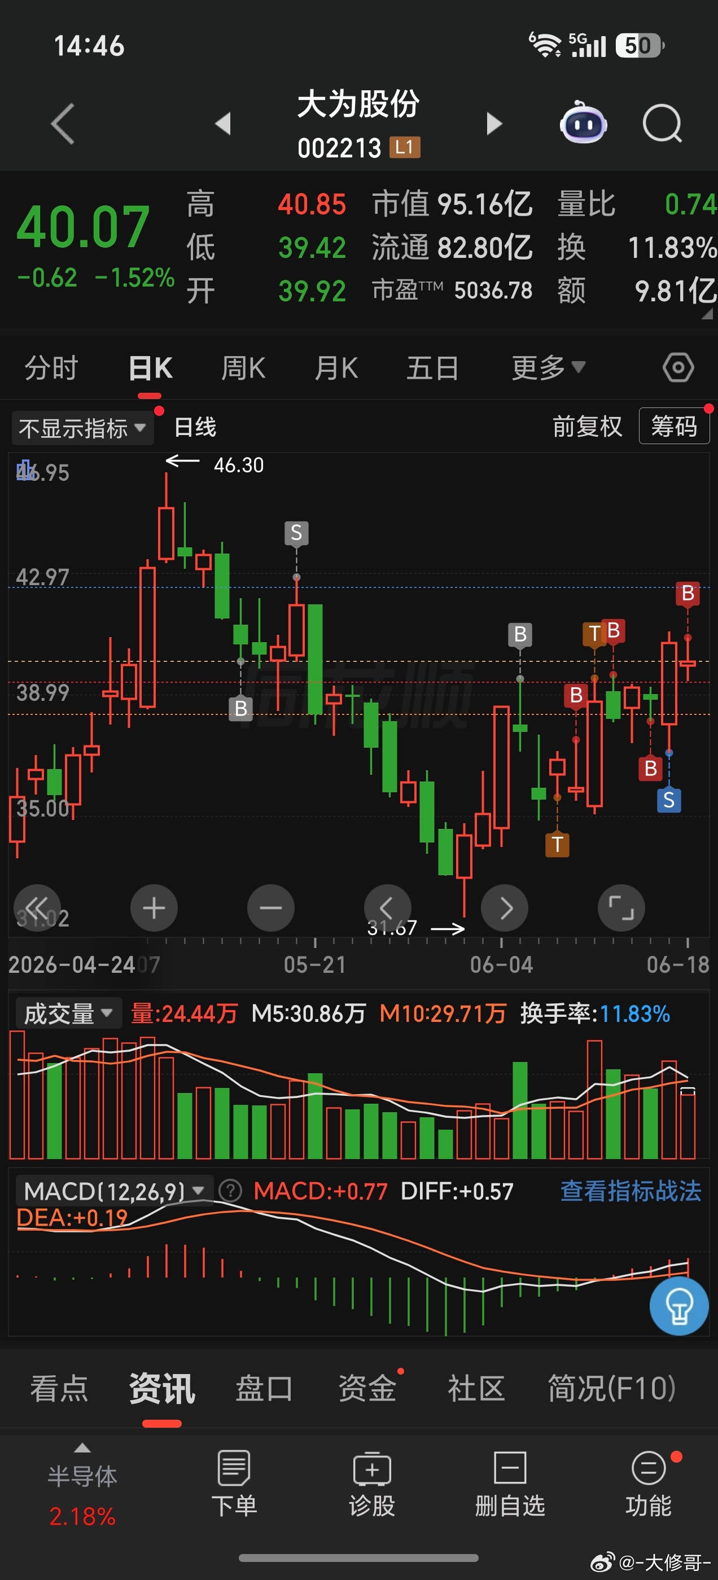Tap the 大为股份 stock title

click(x=358, y=104)
